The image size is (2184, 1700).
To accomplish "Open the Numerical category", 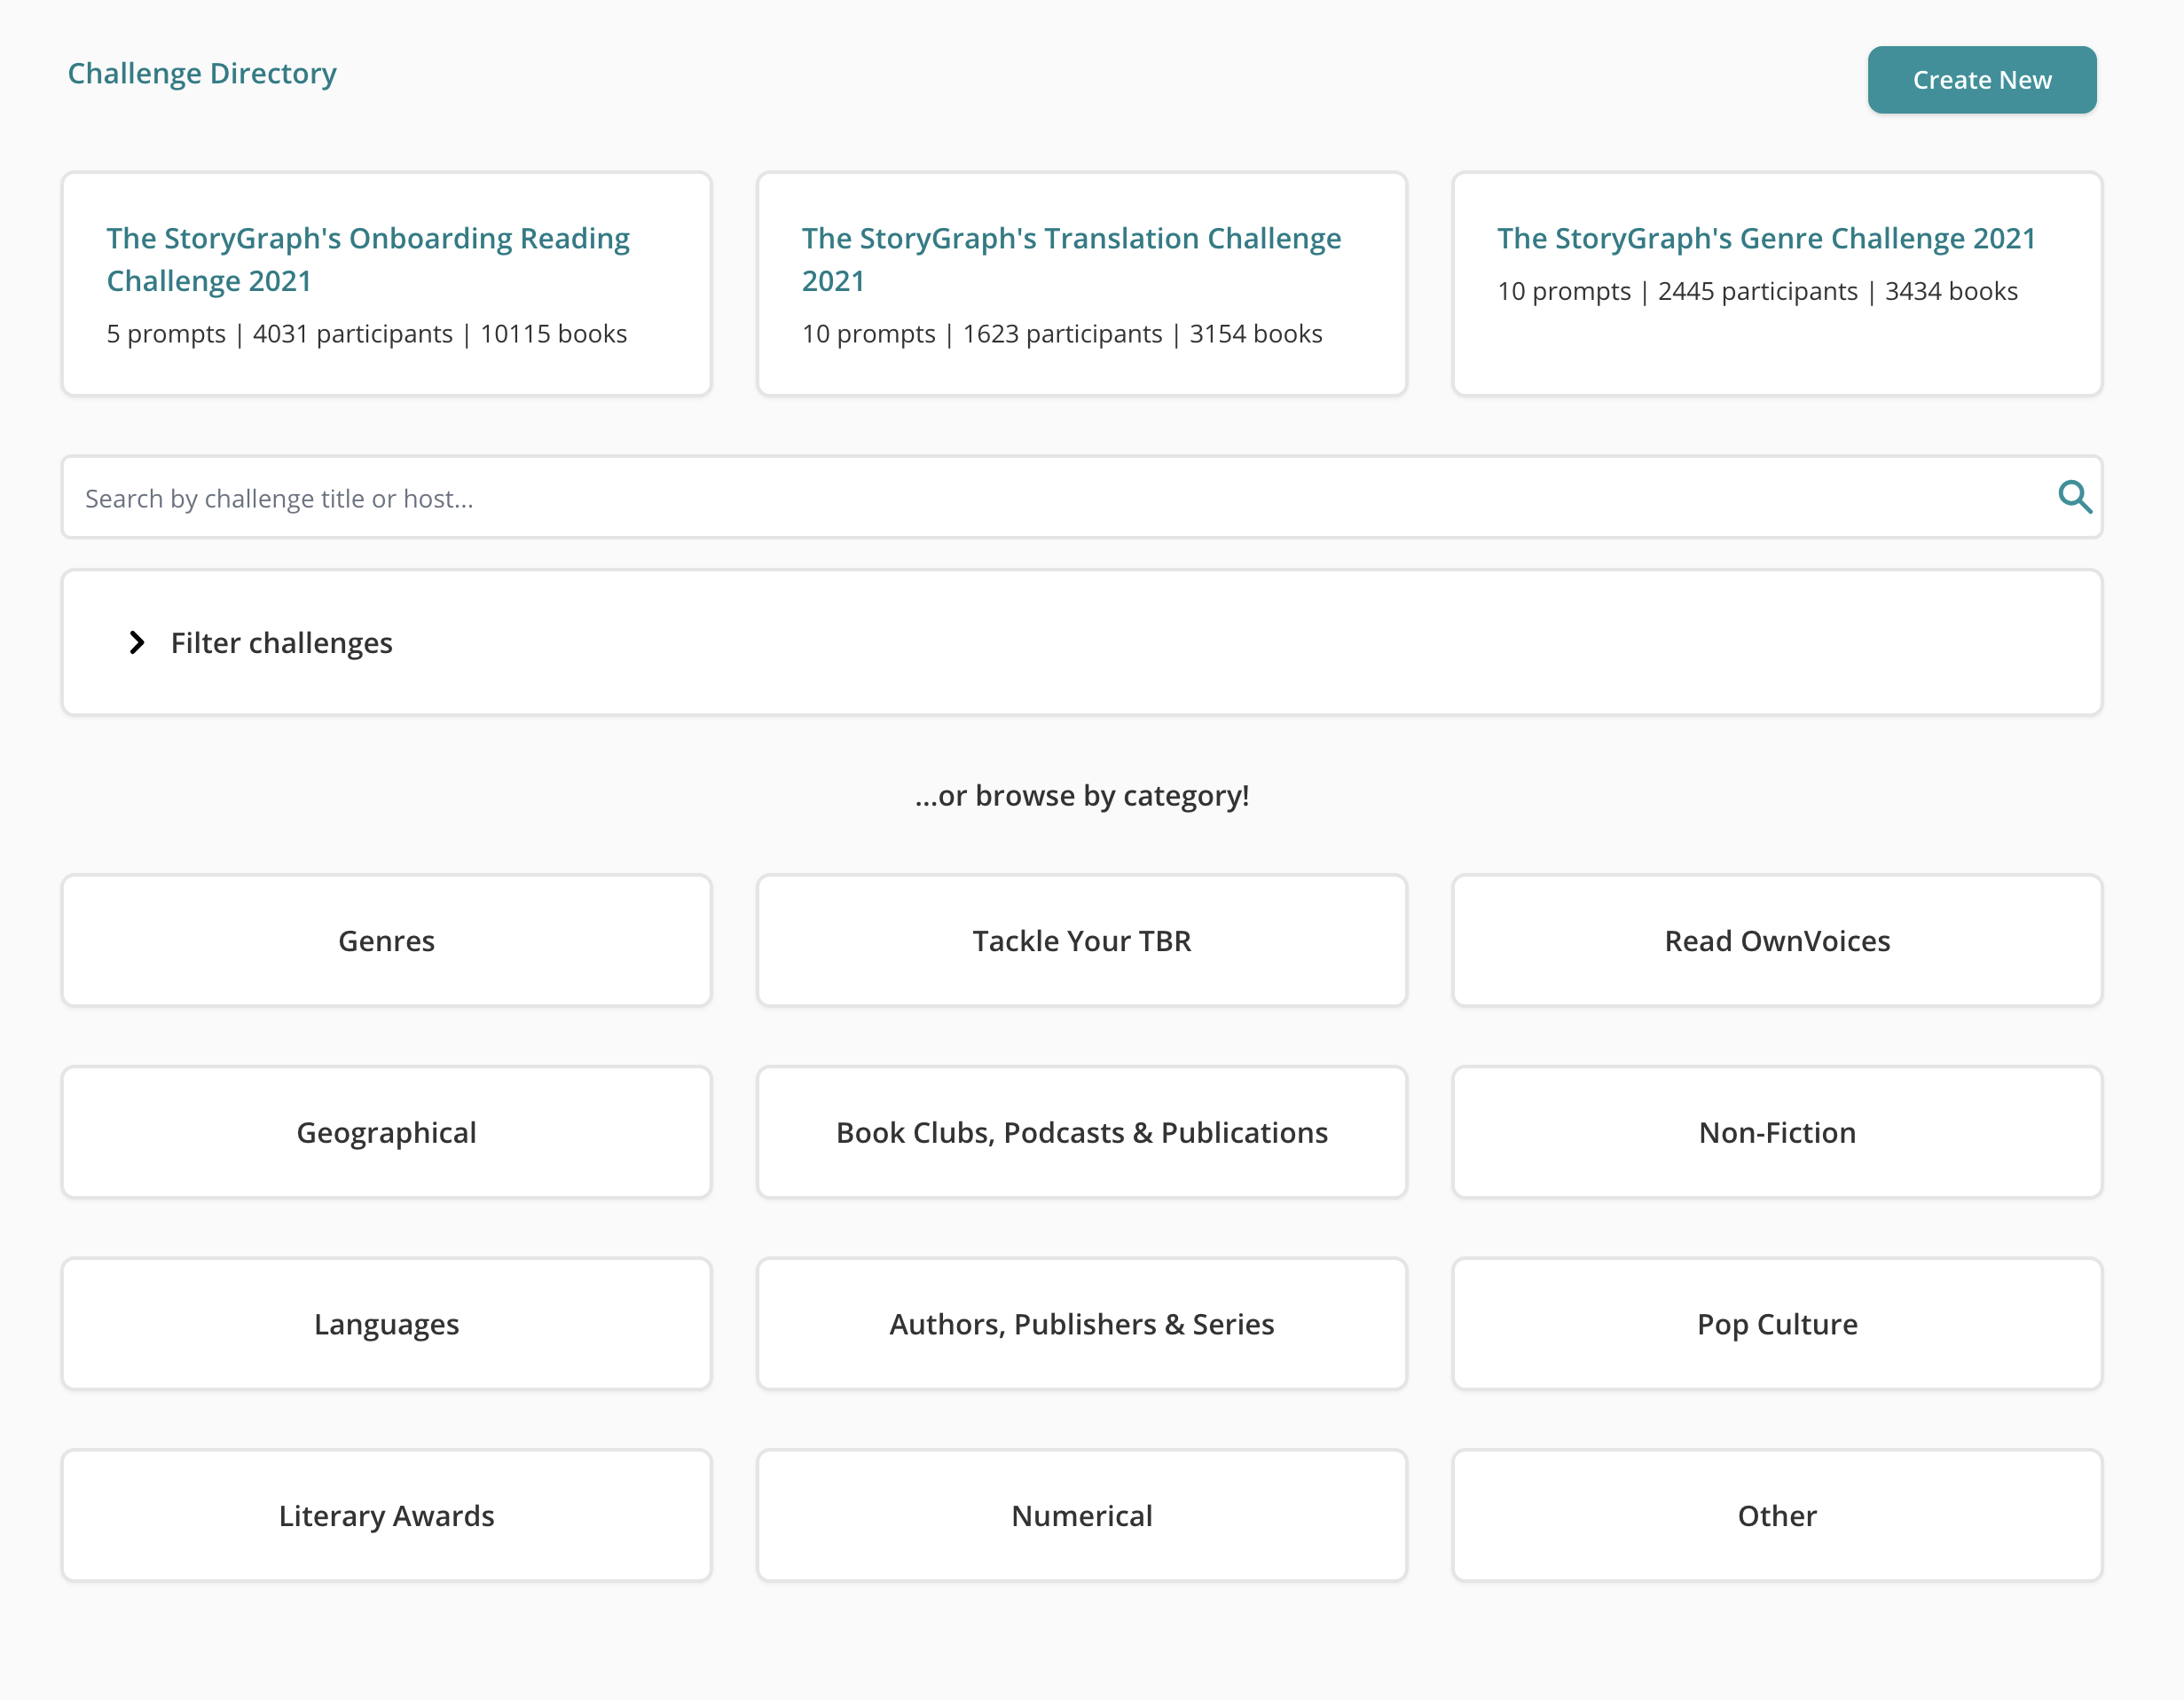I will point(1081,1516).
